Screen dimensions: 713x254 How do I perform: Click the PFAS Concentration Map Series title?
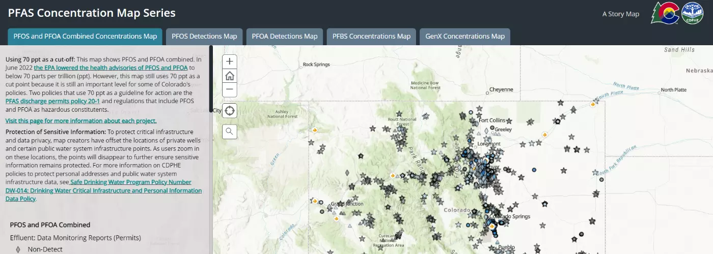(x=92, y=13)
